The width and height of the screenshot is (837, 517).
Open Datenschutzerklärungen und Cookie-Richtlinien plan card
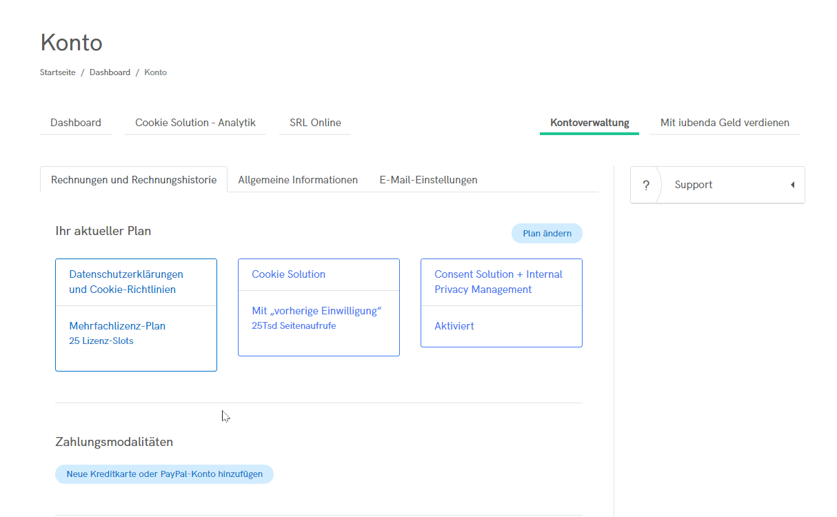[x=126, y=282]
